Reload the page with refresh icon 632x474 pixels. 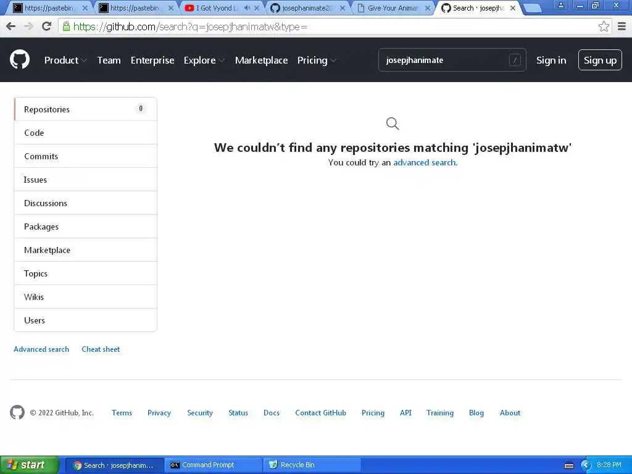click(x=46, y=27)
